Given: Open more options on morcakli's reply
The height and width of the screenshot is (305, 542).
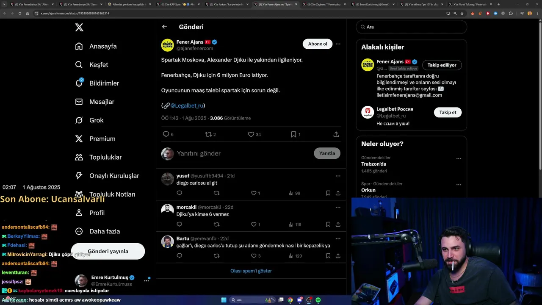Looking at the screenshot, I should click(338, 207).
